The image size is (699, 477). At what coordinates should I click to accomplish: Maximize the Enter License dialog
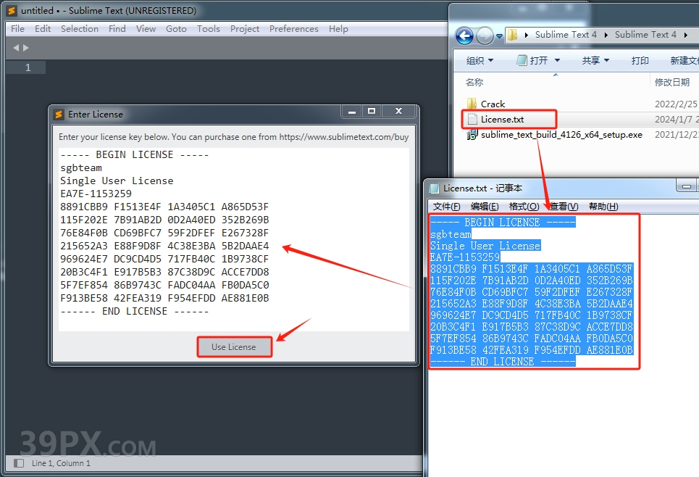(x=372, y=112)
